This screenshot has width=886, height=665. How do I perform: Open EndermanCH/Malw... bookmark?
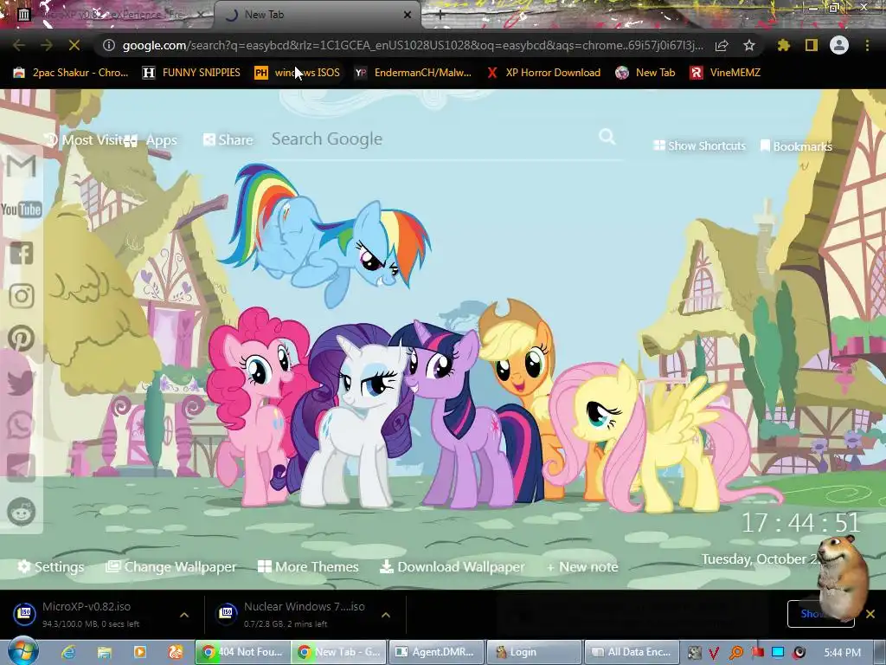(x=413, y=73)
